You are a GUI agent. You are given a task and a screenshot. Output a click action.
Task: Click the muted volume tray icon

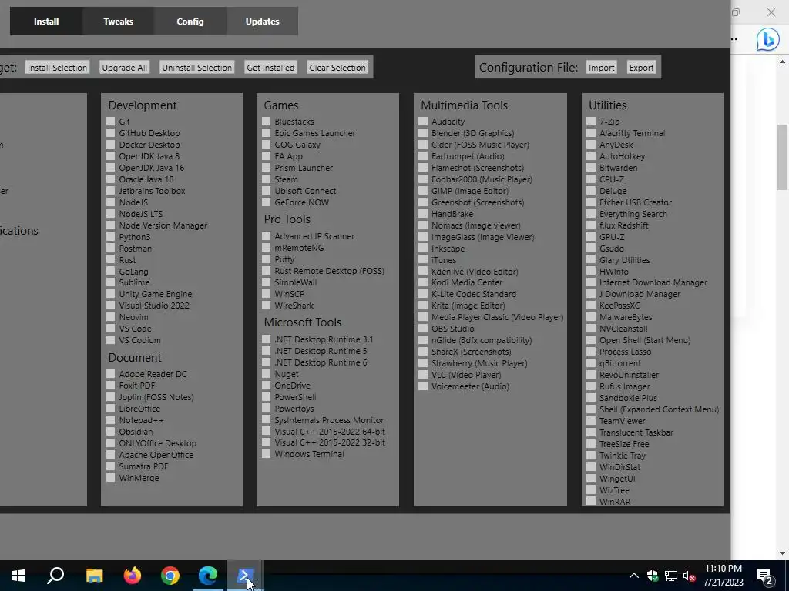pos(689,576)
